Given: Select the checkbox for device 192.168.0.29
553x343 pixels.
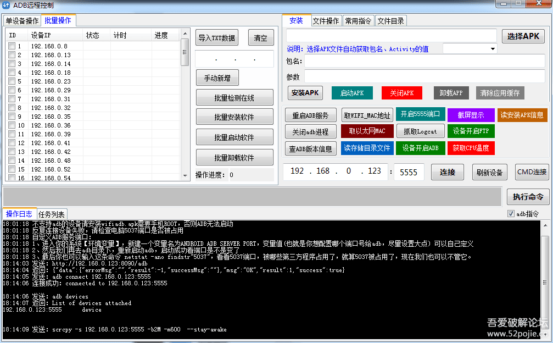Looking at the screenshot, I should (12, 90).
